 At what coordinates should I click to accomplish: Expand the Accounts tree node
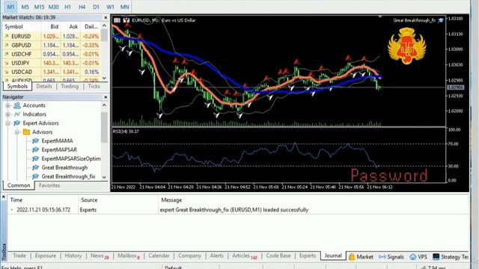[8, 105]
